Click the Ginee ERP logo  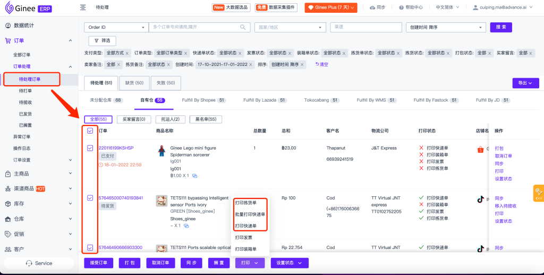[x=29, y=7]
